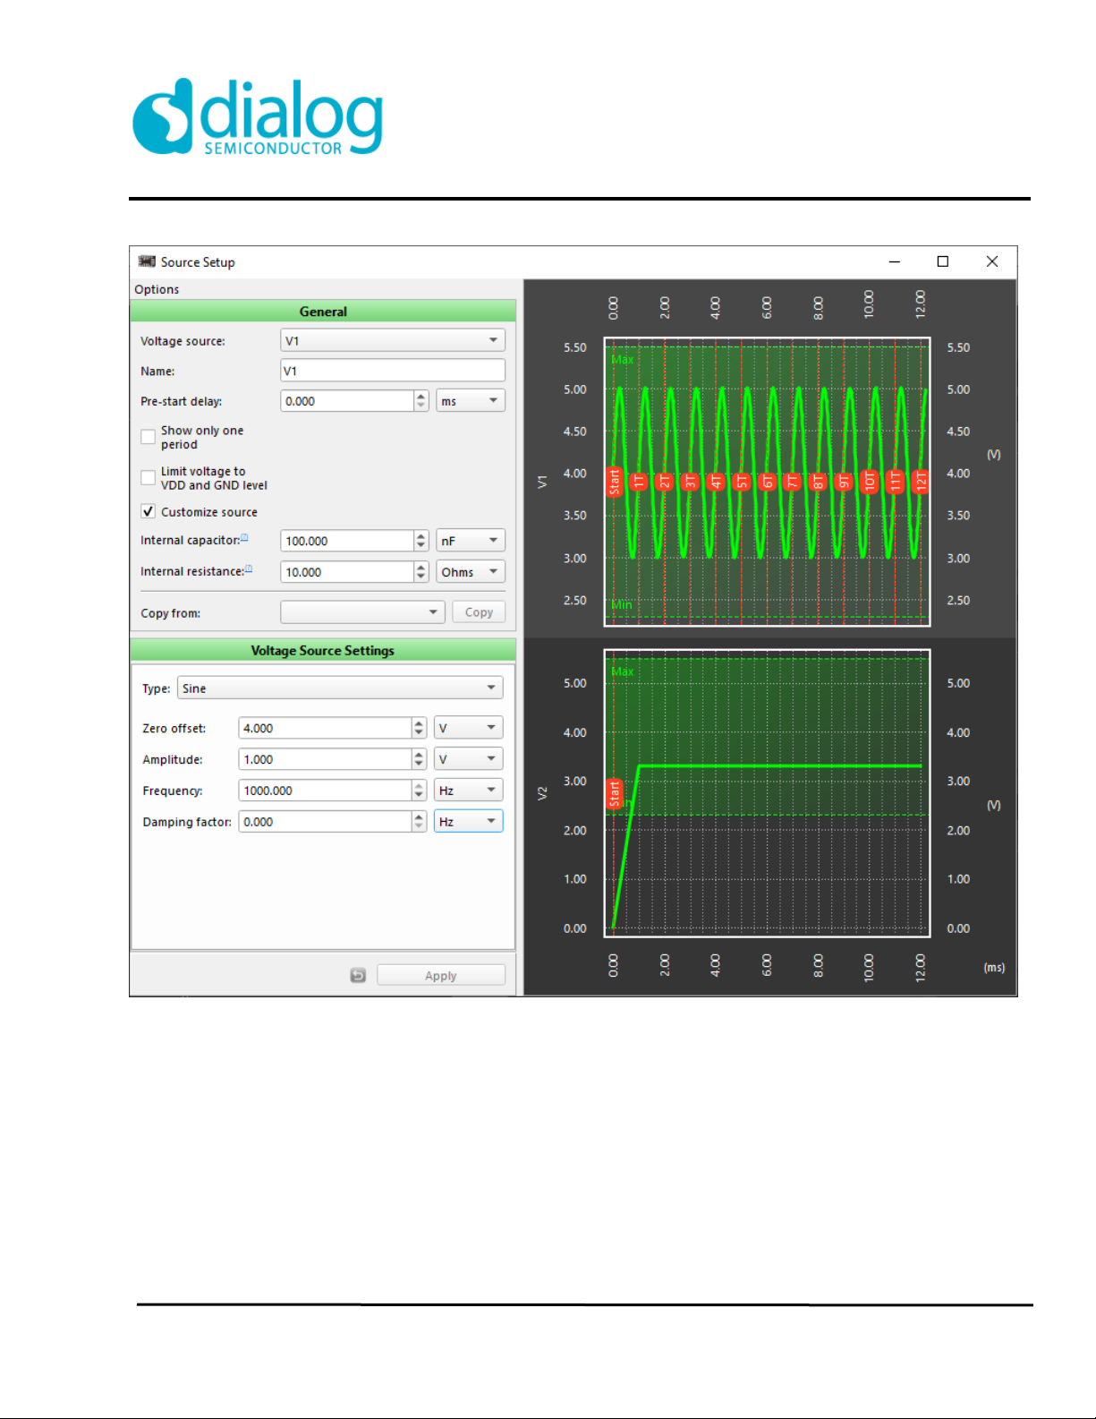Click the 6T period marker on V1 plot
The image size is (1096, 1419).
click(x=767, y=482)
